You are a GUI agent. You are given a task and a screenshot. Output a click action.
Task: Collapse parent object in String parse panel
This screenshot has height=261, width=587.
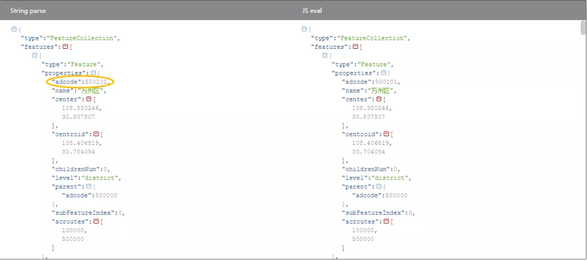coord(89,186)
